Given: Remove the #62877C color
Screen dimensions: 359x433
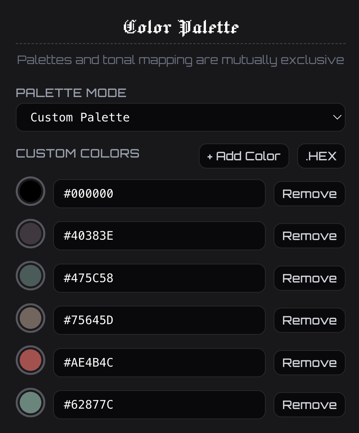Looking at the screenshot, I should [x=309, y=405].
